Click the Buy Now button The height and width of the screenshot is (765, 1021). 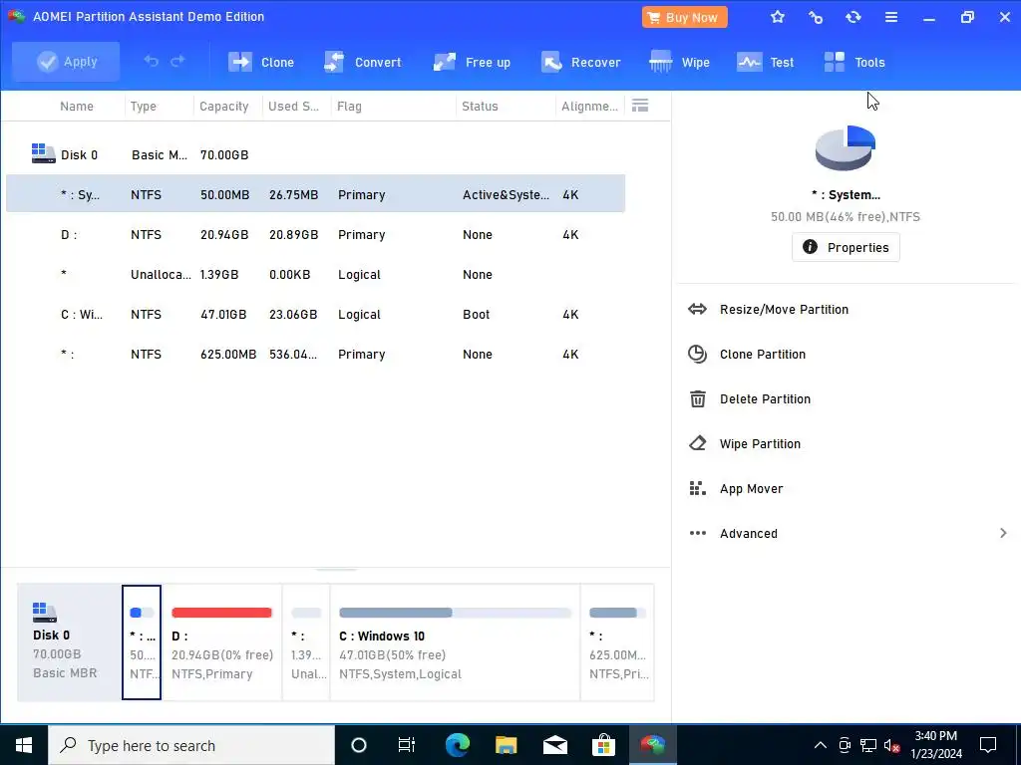pyautogui.click(x=684, y=18)
